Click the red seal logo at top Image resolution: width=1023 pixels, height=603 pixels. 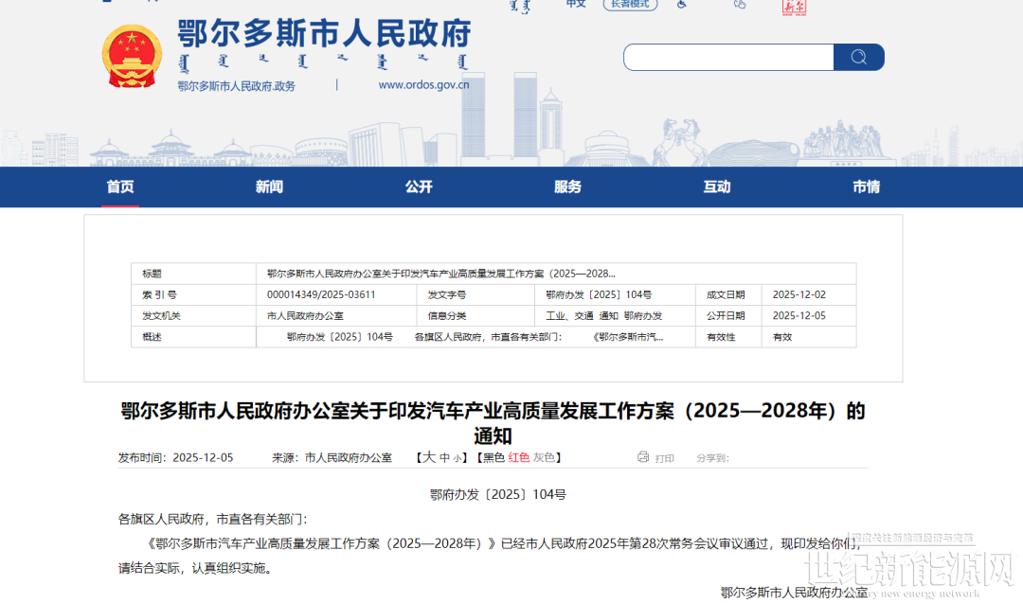pos(794,6)
